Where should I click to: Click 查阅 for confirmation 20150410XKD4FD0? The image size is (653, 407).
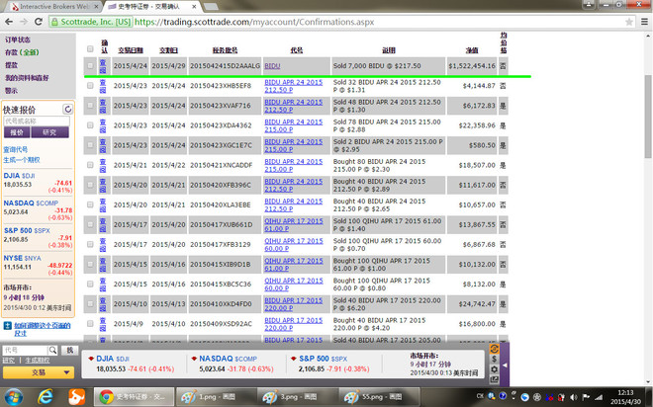(x=103, y=304)
